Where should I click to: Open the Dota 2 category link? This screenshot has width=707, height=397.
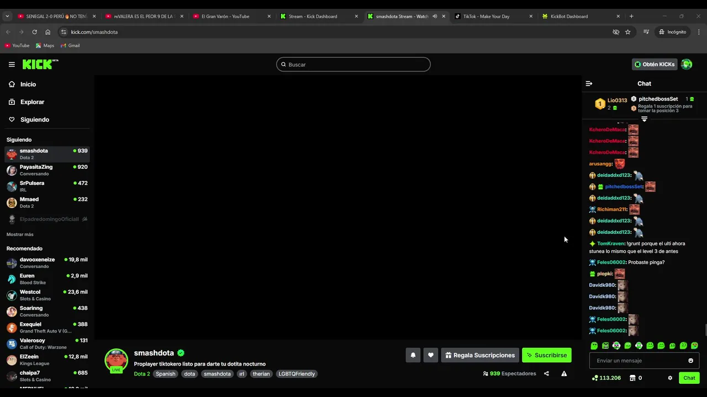[141, 374]
